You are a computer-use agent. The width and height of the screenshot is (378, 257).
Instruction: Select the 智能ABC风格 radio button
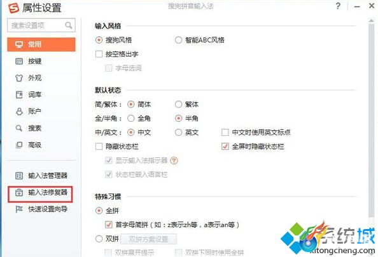point(178,40)
